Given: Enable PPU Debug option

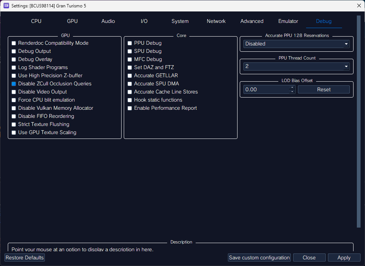Looking at the screenshot, I should click(130, 43).
